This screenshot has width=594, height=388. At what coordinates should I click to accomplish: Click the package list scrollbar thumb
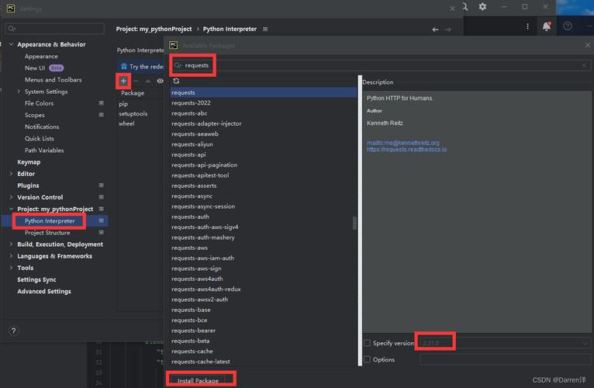click(354, 223)
